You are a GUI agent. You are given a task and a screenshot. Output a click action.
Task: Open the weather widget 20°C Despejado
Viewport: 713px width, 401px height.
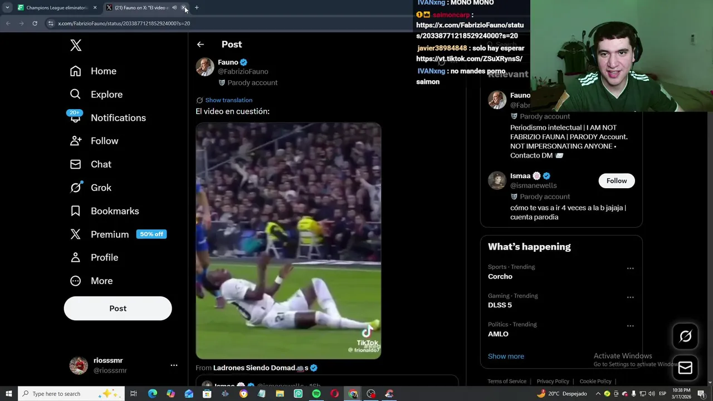coord(561,394)
